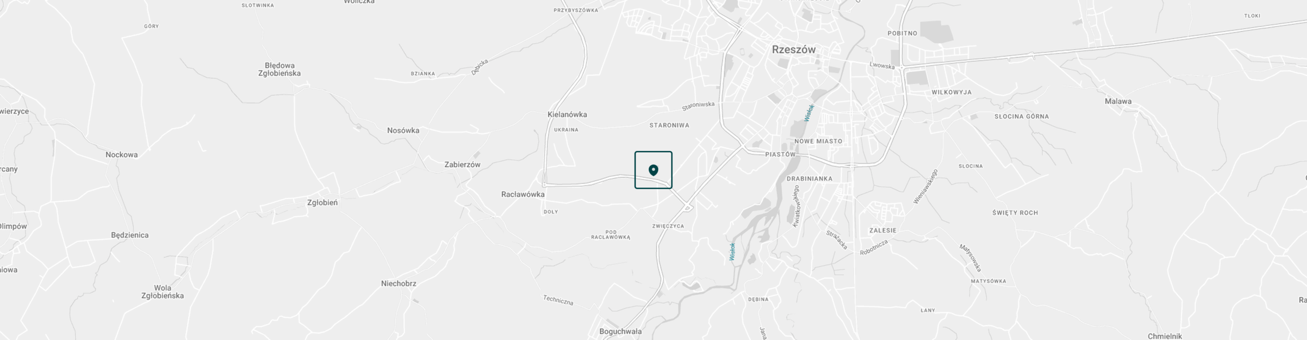The width and height of the screenshot is (1307, 340).
Task: Click the Zalesie district label
Action: pyautogui.click(x=883, y=230)
